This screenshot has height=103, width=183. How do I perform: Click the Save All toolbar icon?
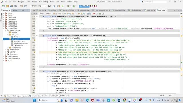pos(15,6)
